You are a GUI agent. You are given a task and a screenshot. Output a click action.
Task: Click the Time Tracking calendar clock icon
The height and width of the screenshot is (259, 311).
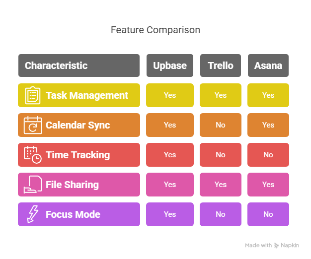click(x=33, y=155)
